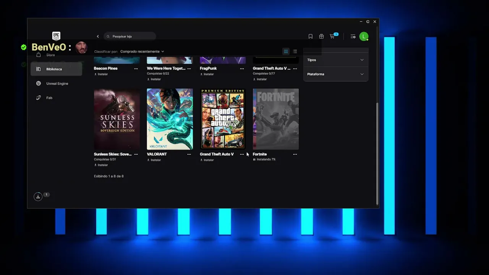Viewport: 489px width, 275px height.
Task: Open options for GTA V with Conquistas 0/77
Action: pos(295,69)
